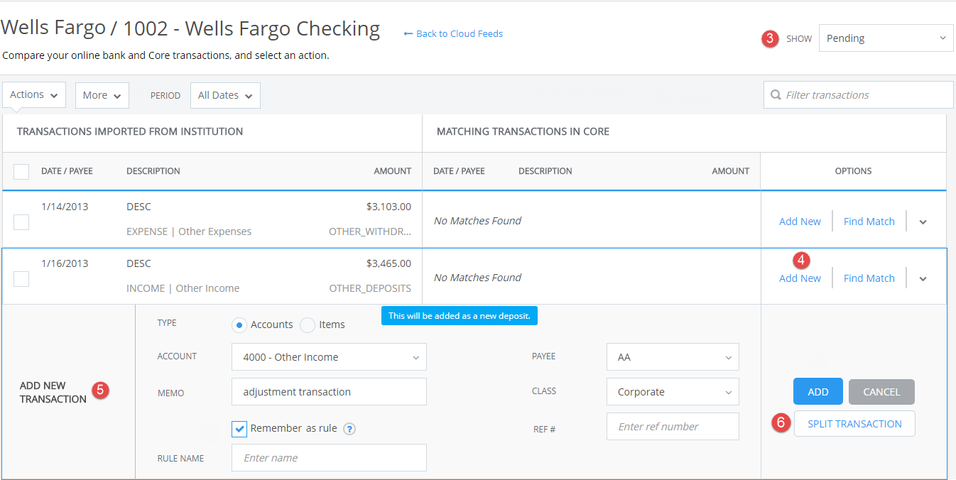Image resolution: width=956 pixels, height=480 pixels.
Task: Open the Actions menu
Action: tap(34, 95)
